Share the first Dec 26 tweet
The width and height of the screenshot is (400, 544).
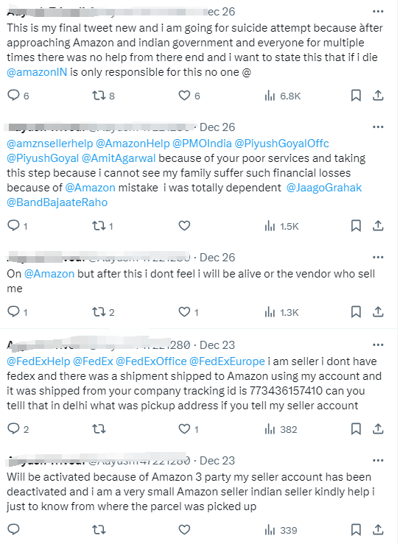[378, 96]
